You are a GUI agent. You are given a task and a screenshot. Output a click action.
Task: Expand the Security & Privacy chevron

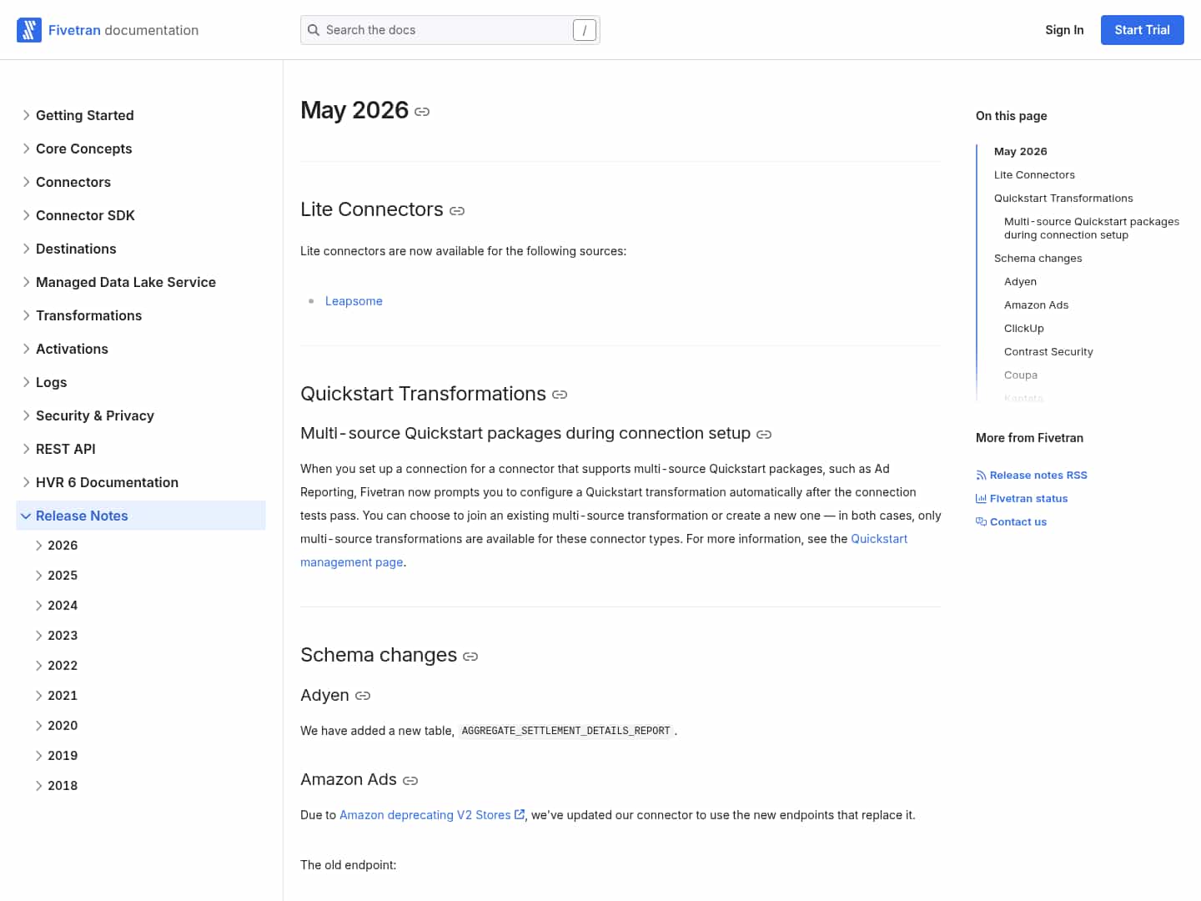(x=27, y=415)
